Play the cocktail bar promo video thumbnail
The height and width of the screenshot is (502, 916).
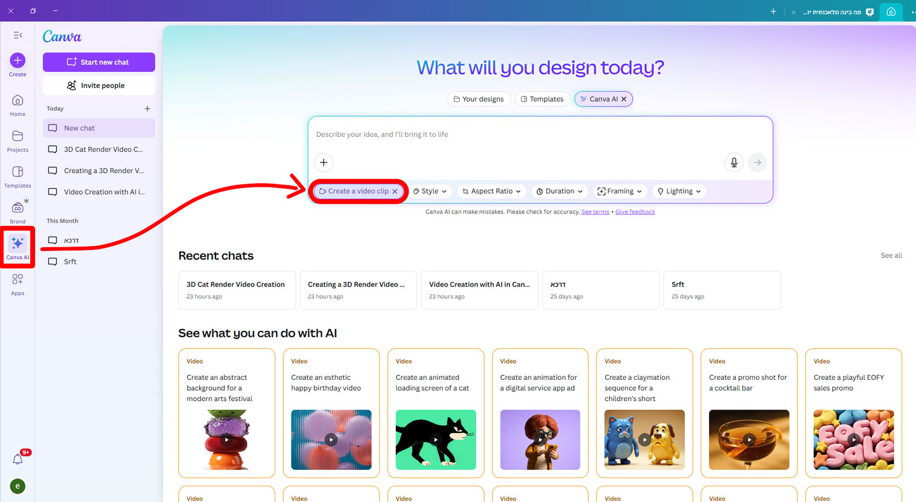pos(749,440)
